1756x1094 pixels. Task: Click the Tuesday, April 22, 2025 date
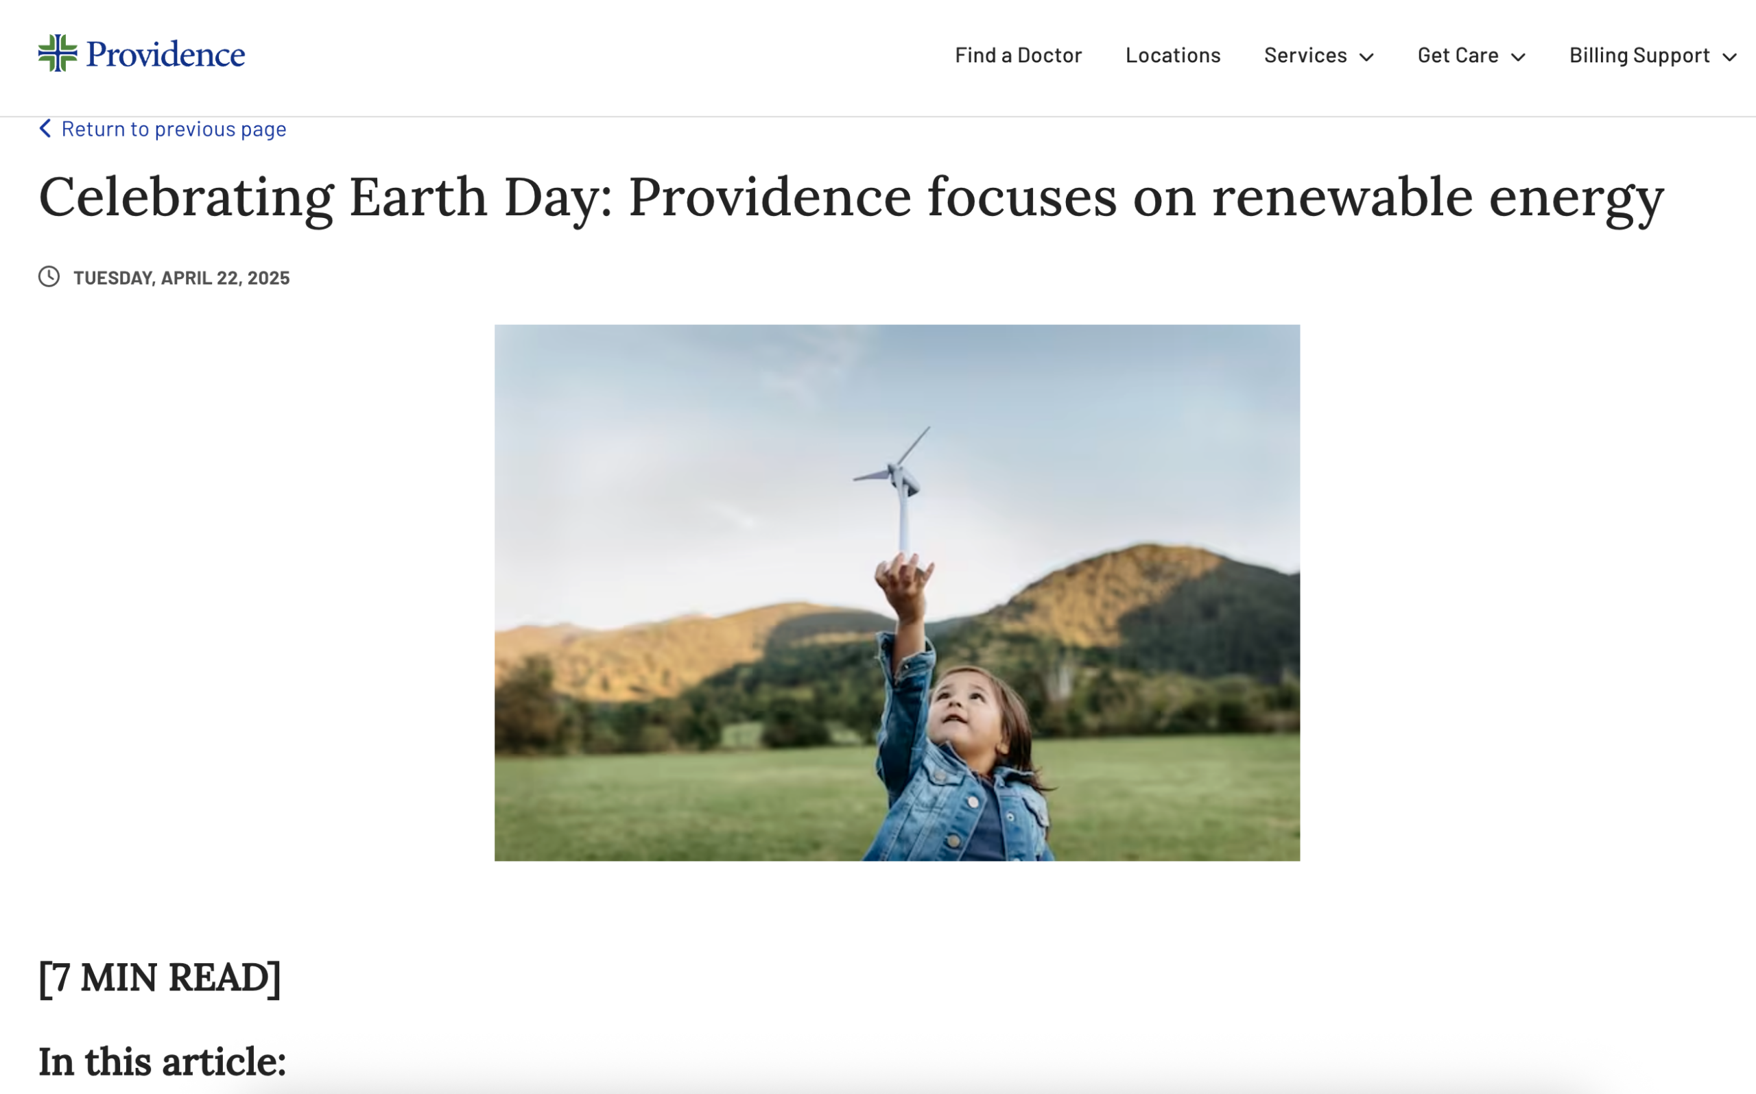coord(182,278)
